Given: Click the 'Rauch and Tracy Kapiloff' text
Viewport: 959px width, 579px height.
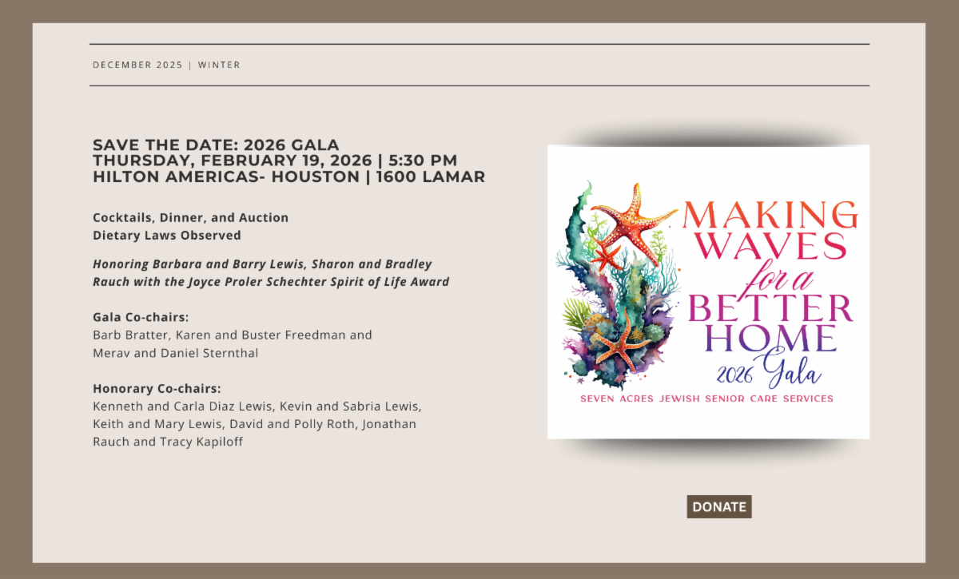Looking at the screenshot, I should [168, 442].
